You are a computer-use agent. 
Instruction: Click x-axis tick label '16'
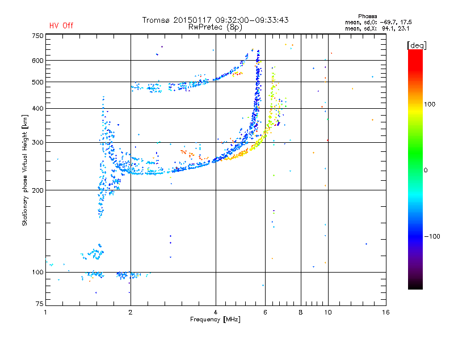coord(386,312)
